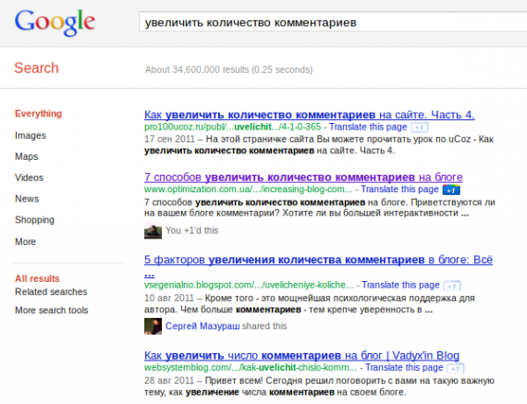The width and height of the screenshot is (527, 404).
Task: Open Сергей Мазураш profile link
Action: (202, 326)
